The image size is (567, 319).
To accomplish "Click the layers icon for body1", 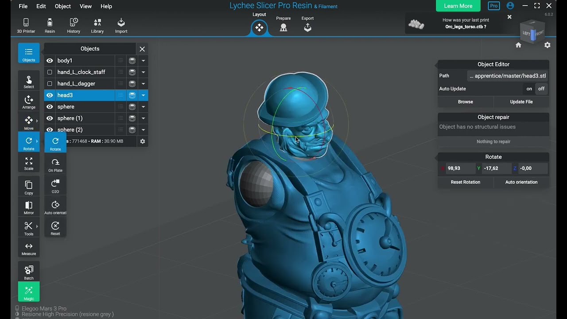I will pos(132,61).
